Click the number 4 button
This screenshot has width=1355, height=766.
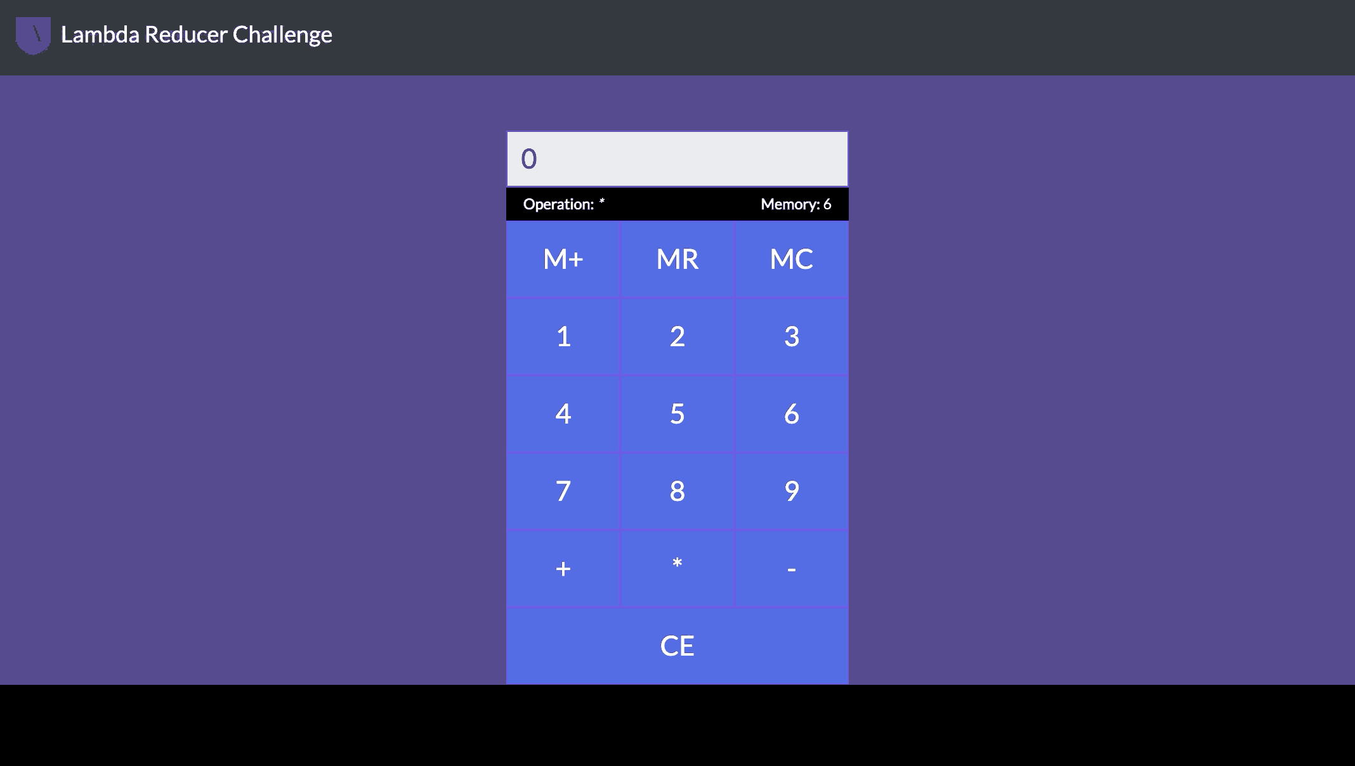tap(562, 412)
